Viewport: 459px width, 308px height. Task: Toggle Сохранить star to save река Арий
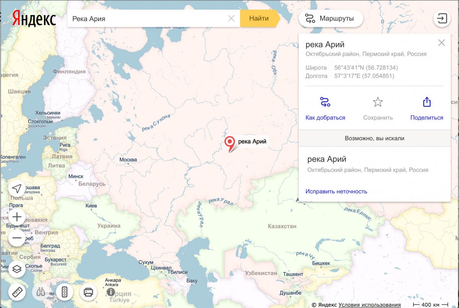[x=378, y=108]
